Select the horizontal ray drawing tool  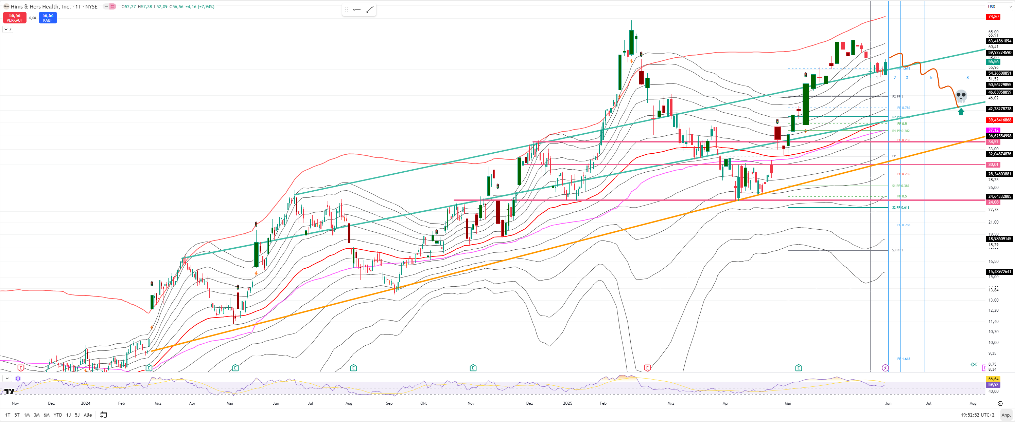click(x=356, y=10)
